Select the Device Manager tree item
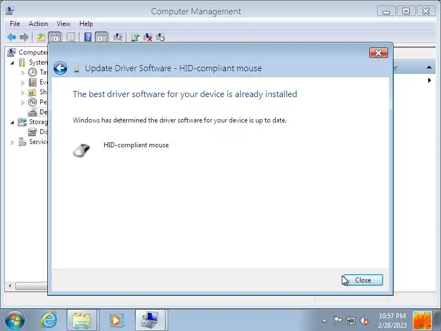Screen dimensions: 441x331 [x=37, y=112]
